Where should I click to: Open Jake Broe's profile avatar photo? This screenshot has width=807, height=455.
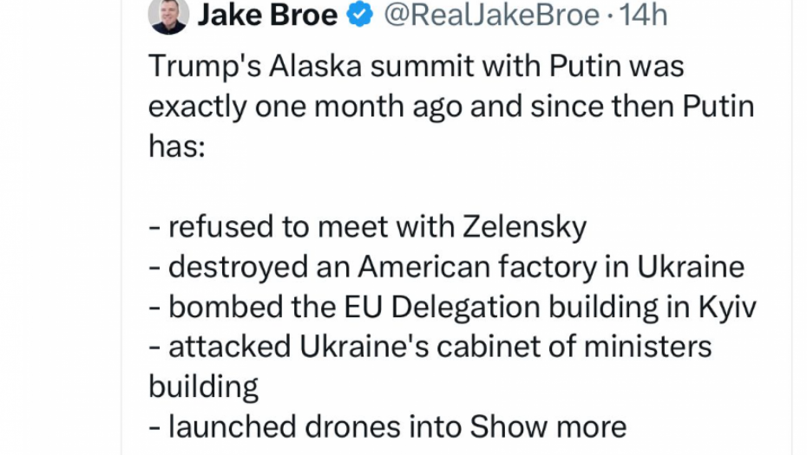168,15
